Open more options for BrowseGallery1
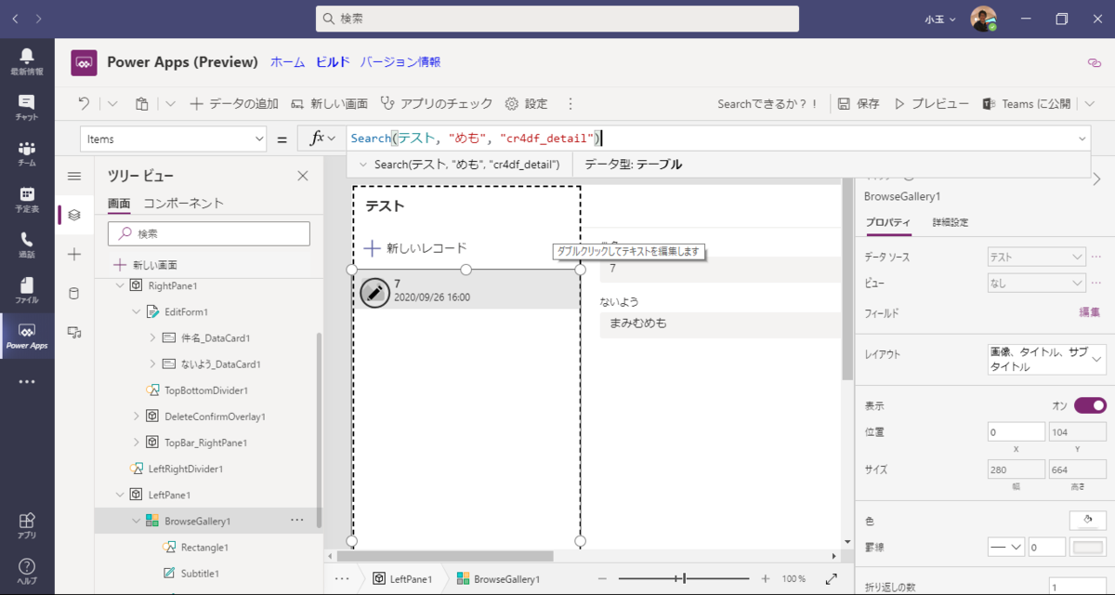Image resolution: width=1115 pixels, height=595 pixels. click(x=297, y=521)
